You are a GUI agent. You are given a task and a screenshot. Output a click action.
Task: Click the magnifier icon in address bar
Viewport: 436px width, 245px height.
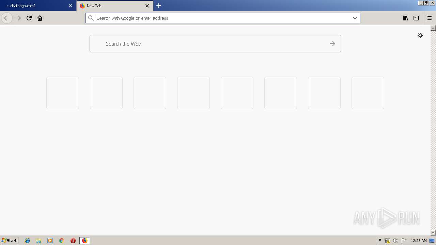[91, 18]
